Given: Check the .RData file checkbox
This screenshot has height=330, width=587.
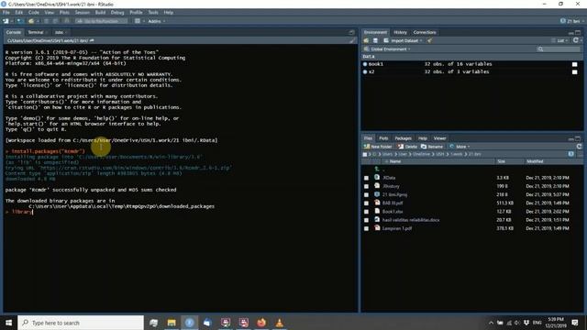Looking at the screenshot, I should click(x=367, y=178).
